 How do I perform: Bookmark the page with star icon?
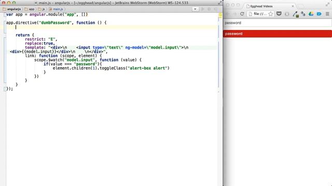tap(271, 14)
